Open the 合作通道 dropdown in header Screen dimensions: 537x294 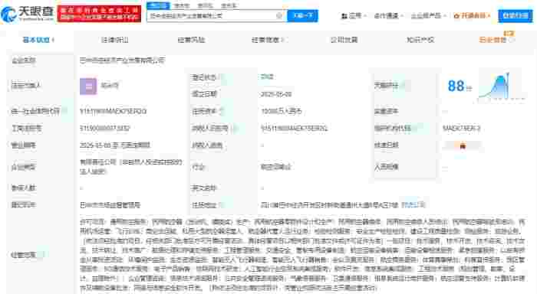tap(388, 16)
